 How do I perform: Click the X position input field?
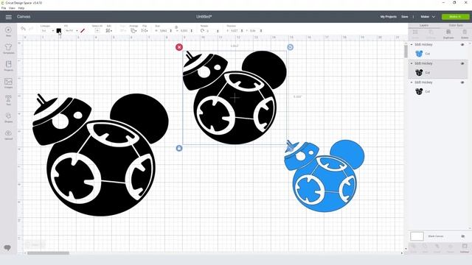coord(235,31)
